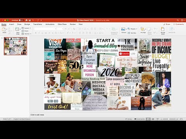186x139 pixels.
Task: Open the Animations tab
Action: pyautogui.click(x=50, y=24)
